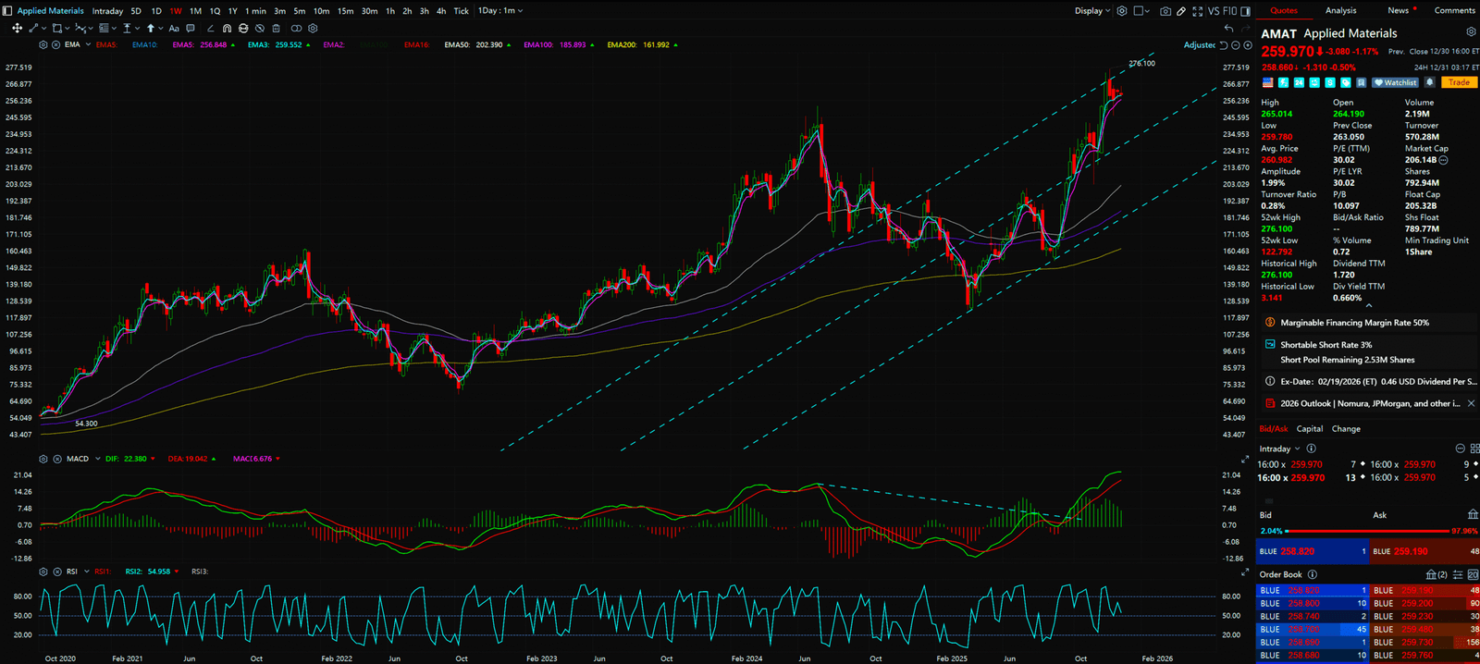Image resolution: width=1480 pixels, height=664 pixels.
Task: Close the 2026 Outlook news banner
Action: 1471,403
